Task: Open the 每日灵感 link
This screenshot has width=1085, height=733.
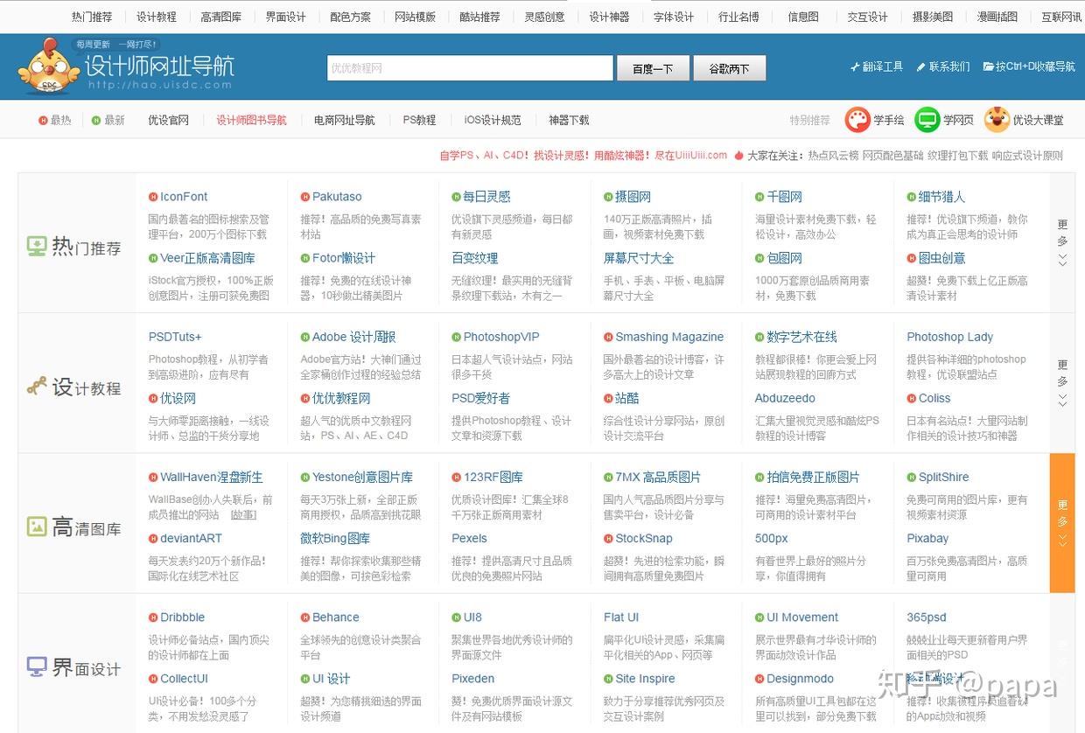Action: pyautogui.click(x=487, y=197)
